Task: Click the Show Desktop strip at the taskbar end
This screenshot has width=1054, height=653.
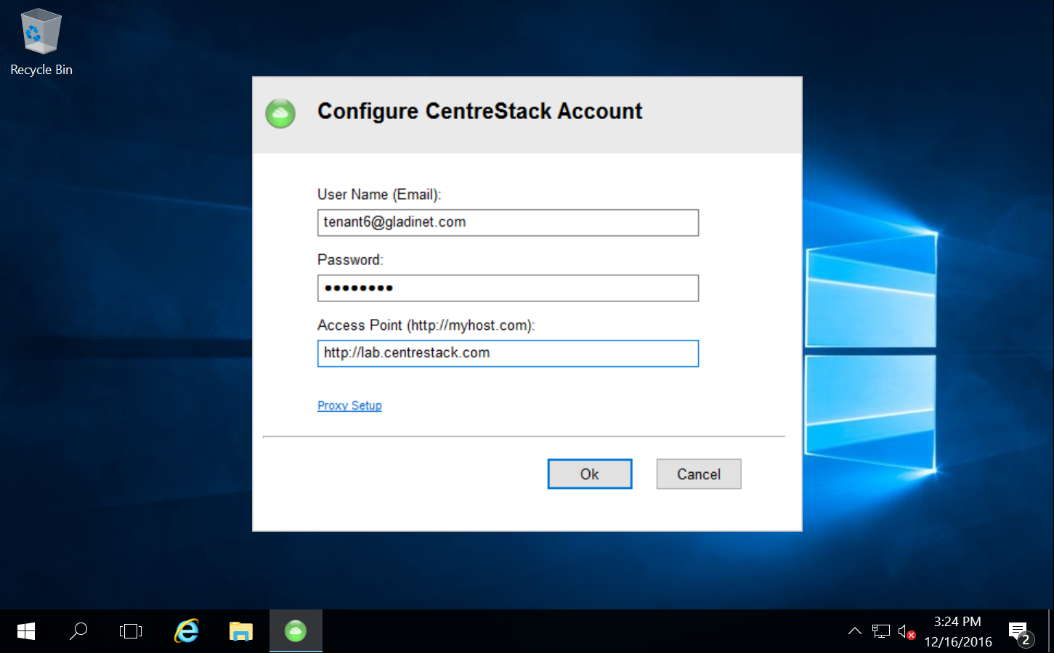Action: click(x=1050, y=631)
